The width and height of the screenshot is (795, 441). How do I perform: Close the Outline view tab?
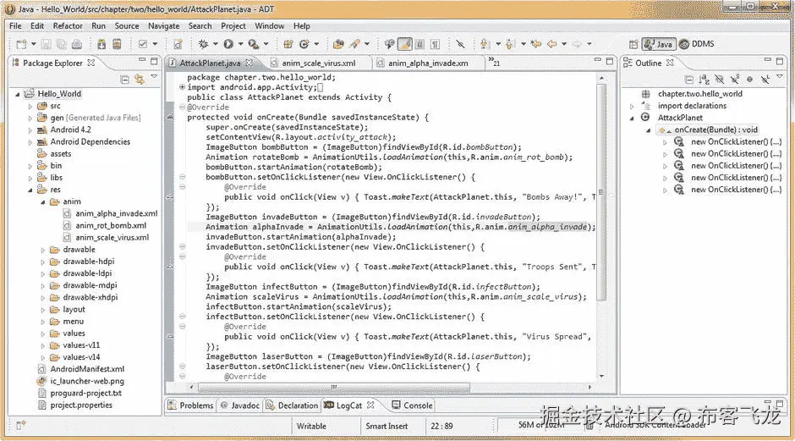coord(670,63)
